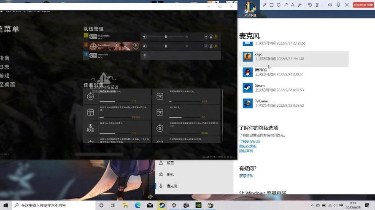Switch to Steam on the taskbar
The image size is (375, 210).
tap(162, 205)
